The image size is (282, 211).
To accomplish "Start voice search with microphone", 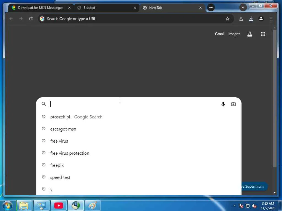I will [x=223, y=104].
